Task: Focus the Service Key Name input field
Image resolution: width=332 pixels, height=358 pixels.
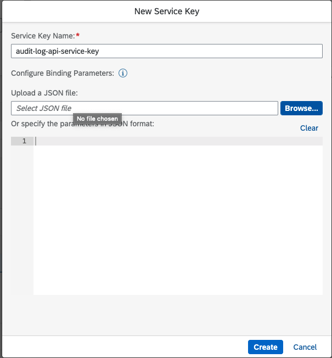Action: pos(166,51)
